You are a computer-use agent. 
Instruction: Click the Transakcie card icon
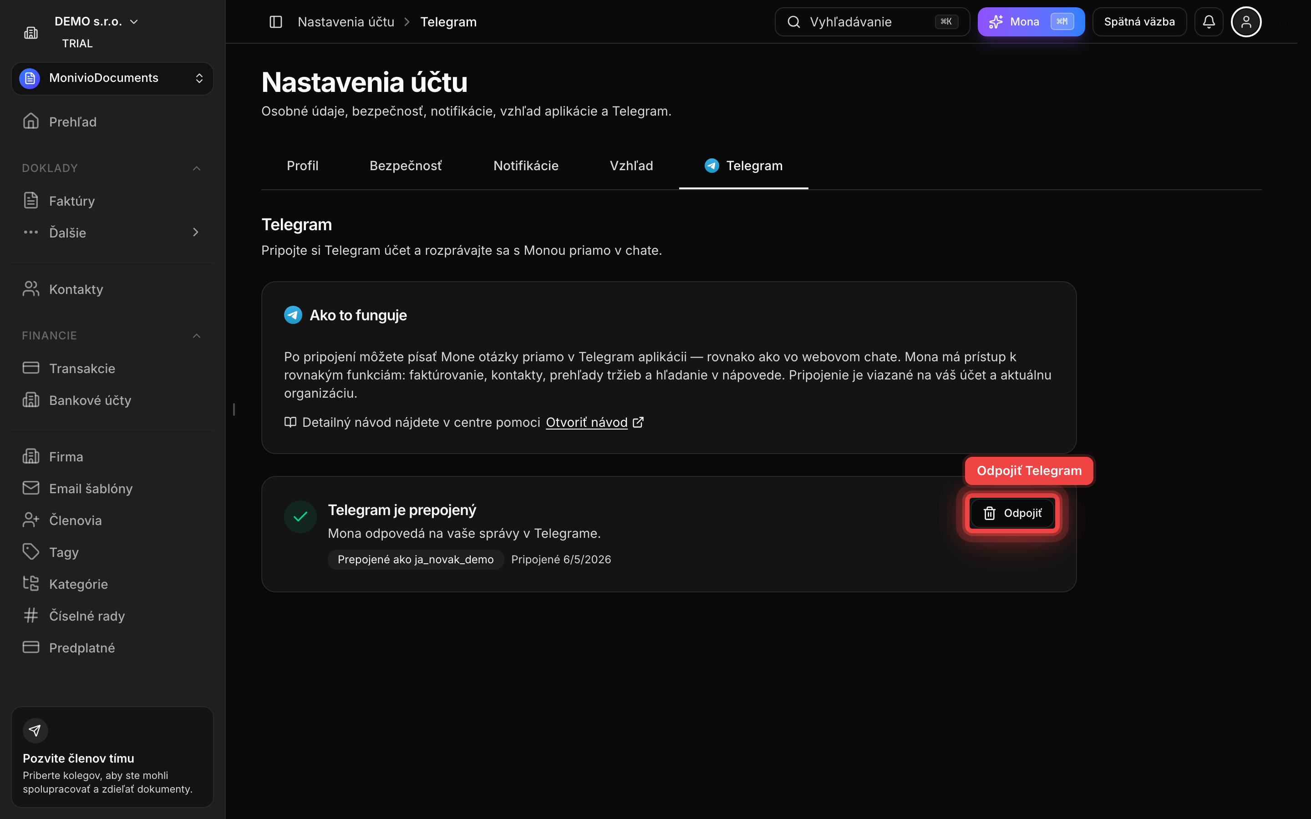(31, 368)
